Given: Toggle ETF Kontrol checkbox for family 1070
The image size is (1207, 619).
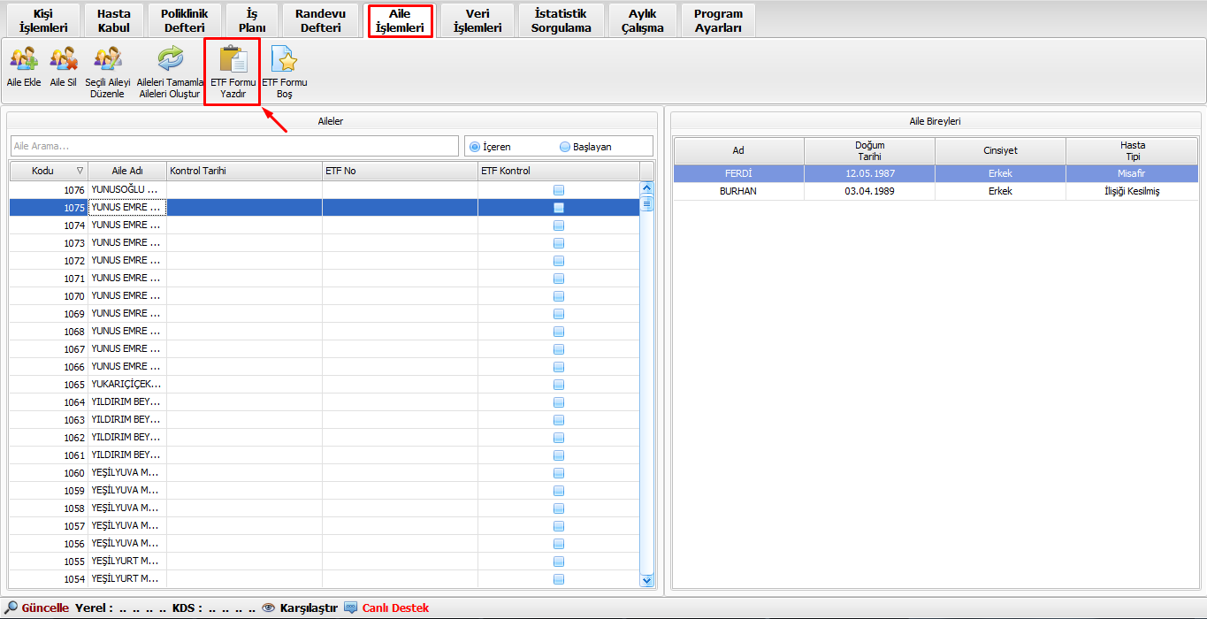Looking at the screenshot, I should 559,296.
